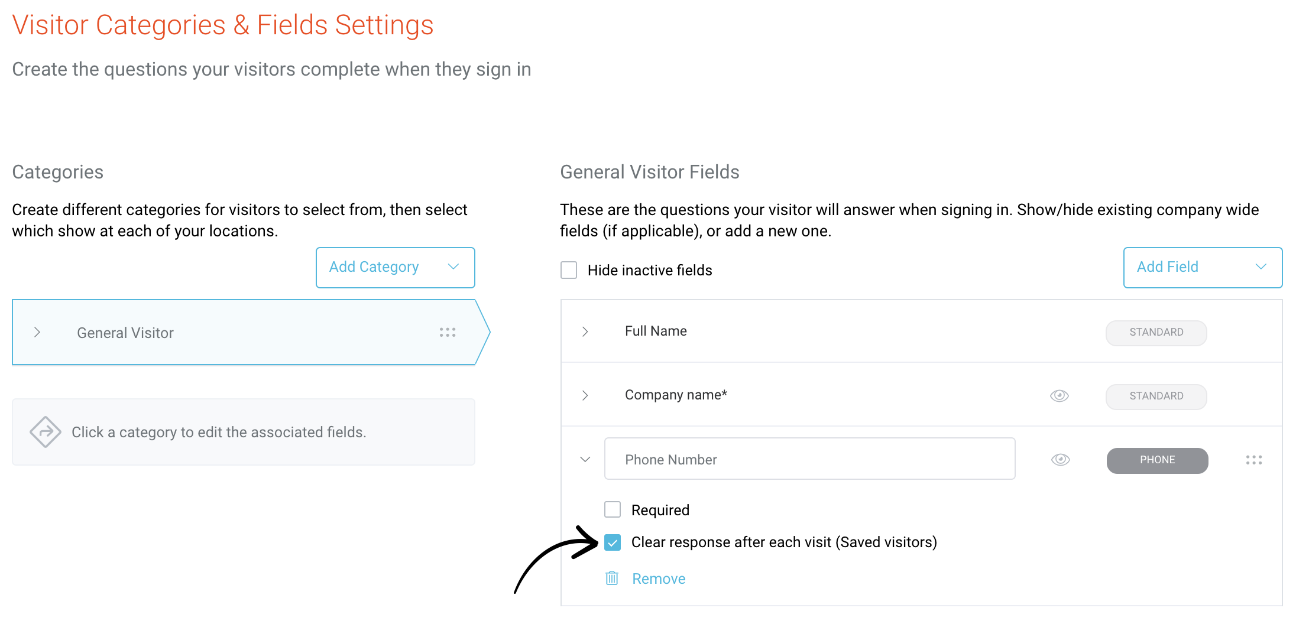Expand the Full Name field row
This screenshot has width=1296, height=624.
(585, 331)
